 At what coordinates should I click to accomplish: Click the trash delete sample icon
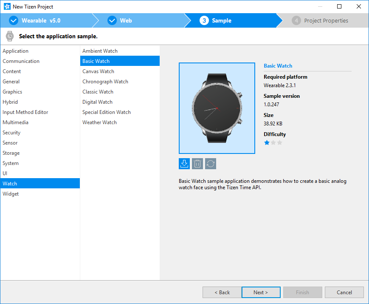[x=197, y=164]
